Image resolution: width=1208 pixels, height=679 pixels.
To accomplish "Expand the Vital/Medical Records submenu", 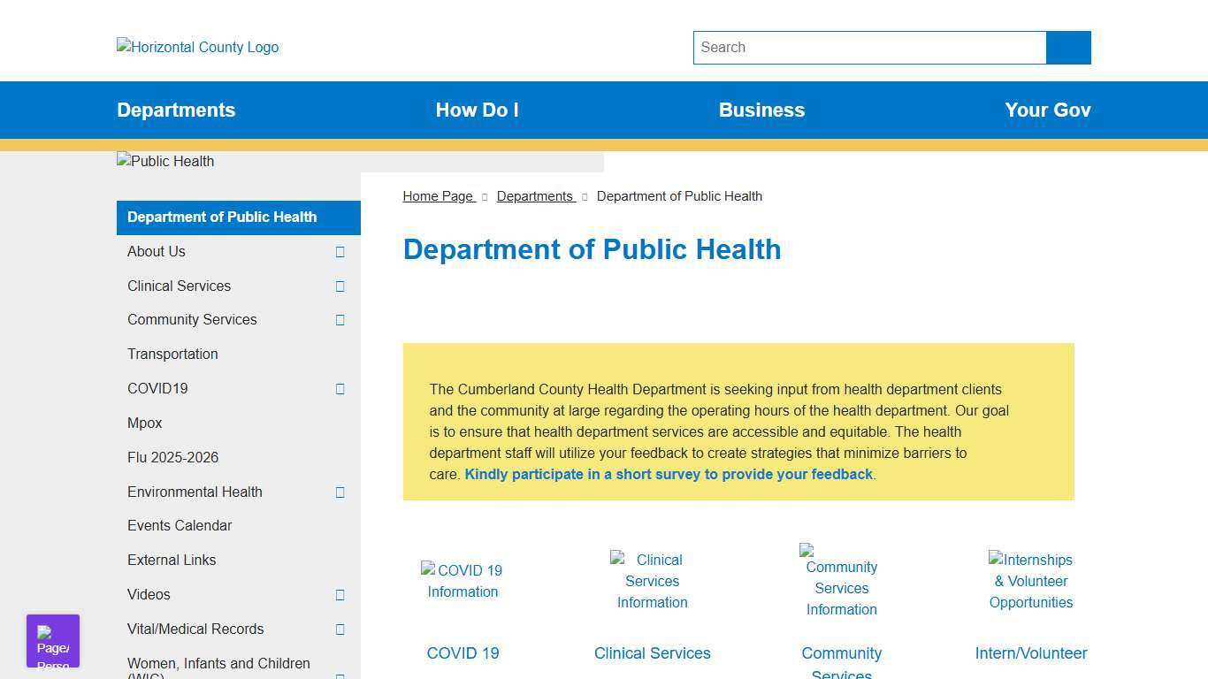I will (340, 629).
